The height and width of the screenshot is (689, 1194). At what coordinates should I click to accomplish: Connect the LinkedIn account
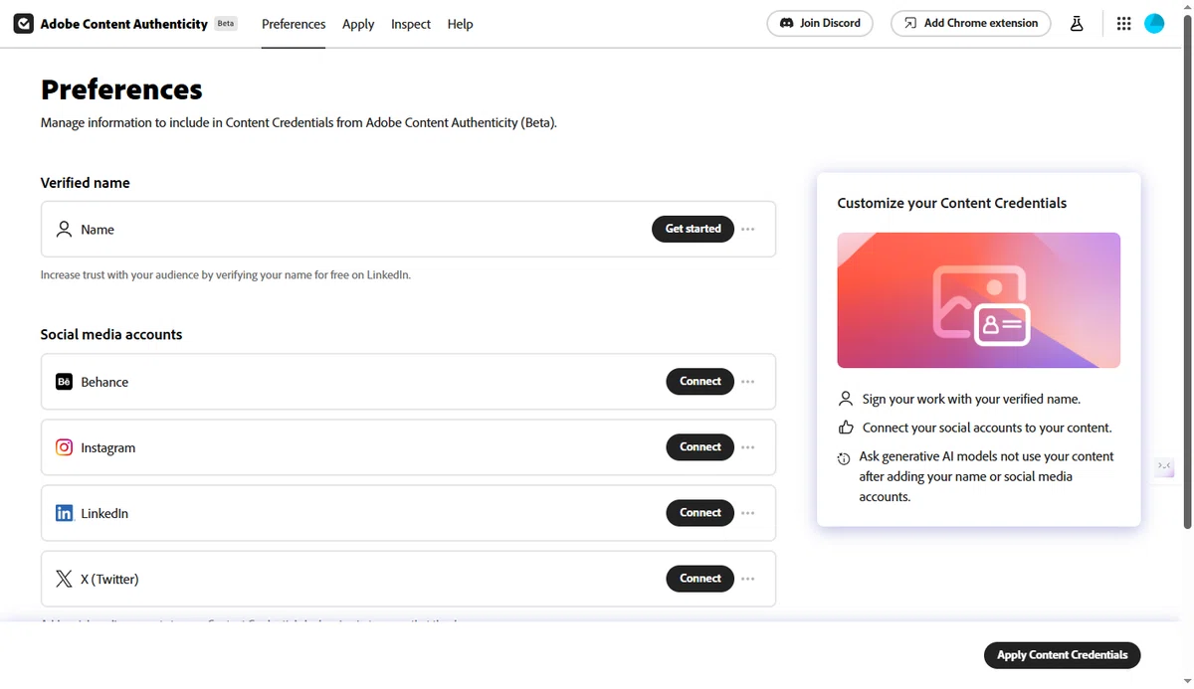[700, 513]
